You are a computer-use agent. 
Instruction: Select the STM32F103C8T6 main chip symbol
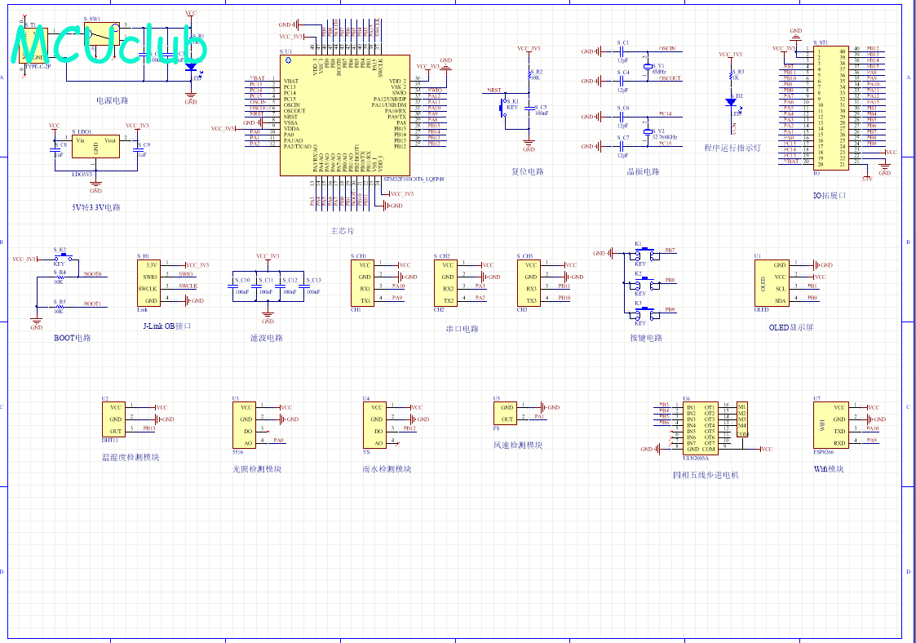coord(345,114)
